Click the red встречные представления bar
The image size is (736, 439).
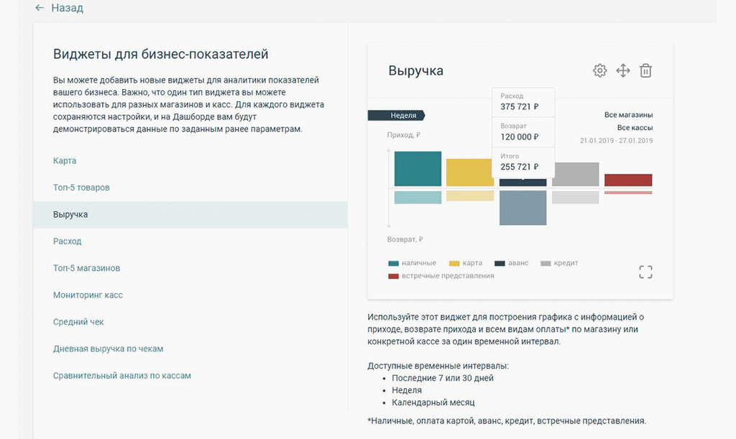(628, 180)
